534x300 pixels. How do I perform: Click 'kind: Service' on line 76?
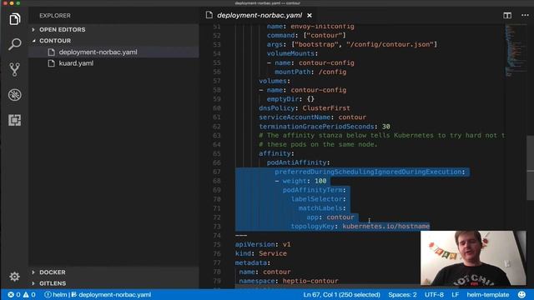tap(261, 253)
